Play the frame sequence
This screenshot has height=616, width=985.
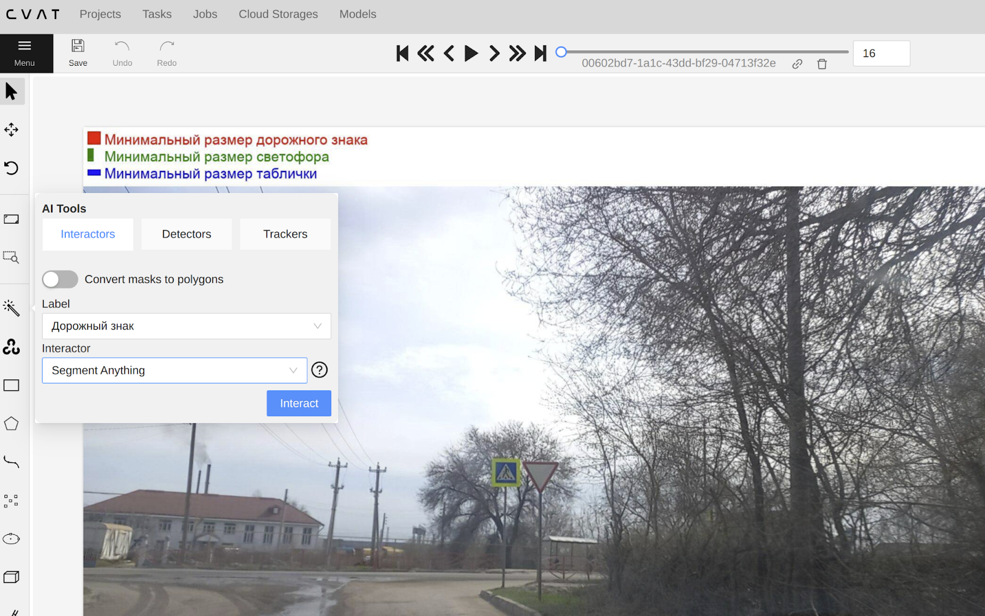pos(472,53)
